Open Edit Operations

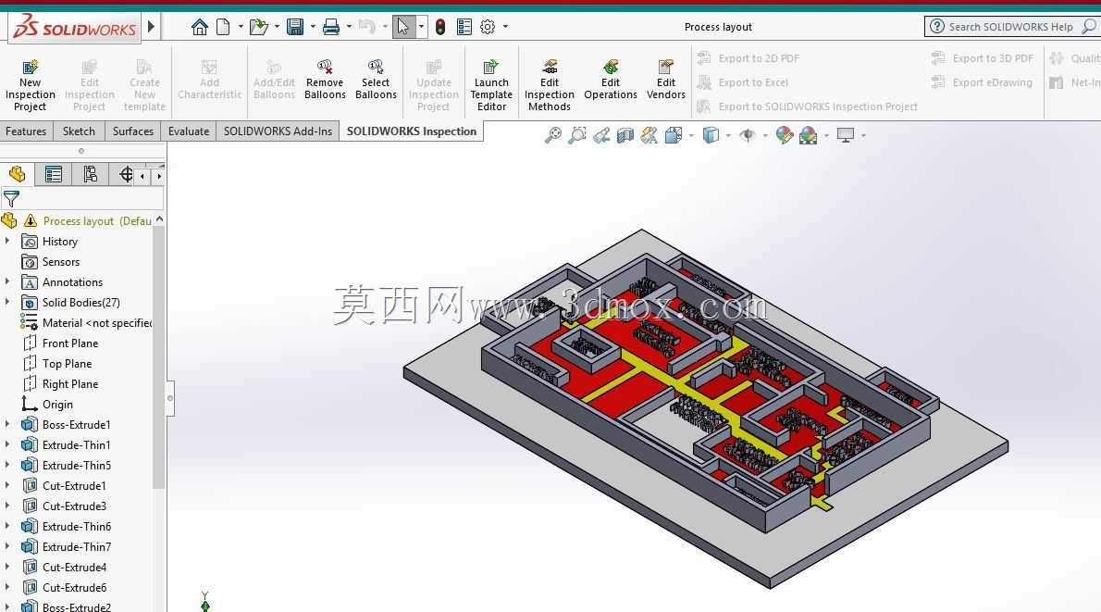click(x=611, y=78)
